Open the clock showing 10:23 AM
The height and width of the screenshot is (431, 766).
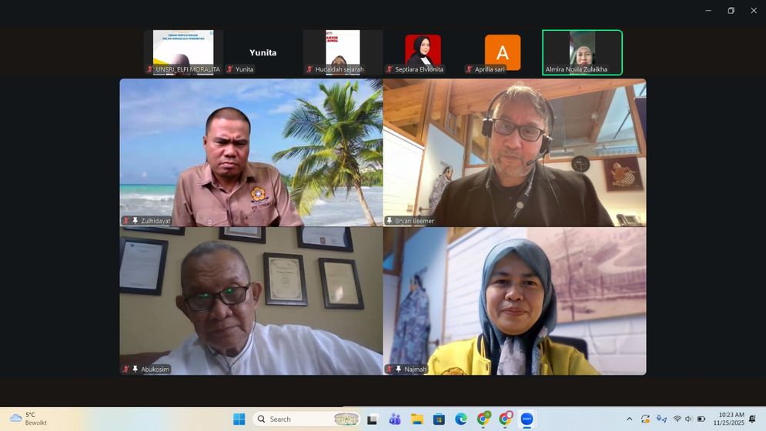coord(728,419)
